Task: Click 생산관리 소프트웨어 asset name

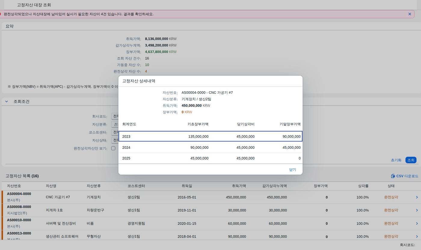Action: pos(62,236)
